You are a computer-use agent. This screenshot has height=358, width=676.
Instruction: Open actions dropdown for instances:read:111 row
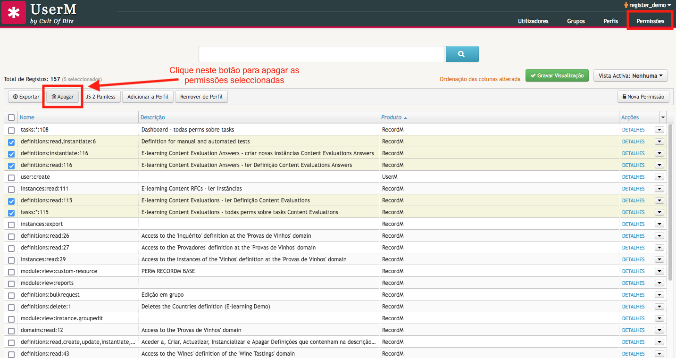pos(659,189)
